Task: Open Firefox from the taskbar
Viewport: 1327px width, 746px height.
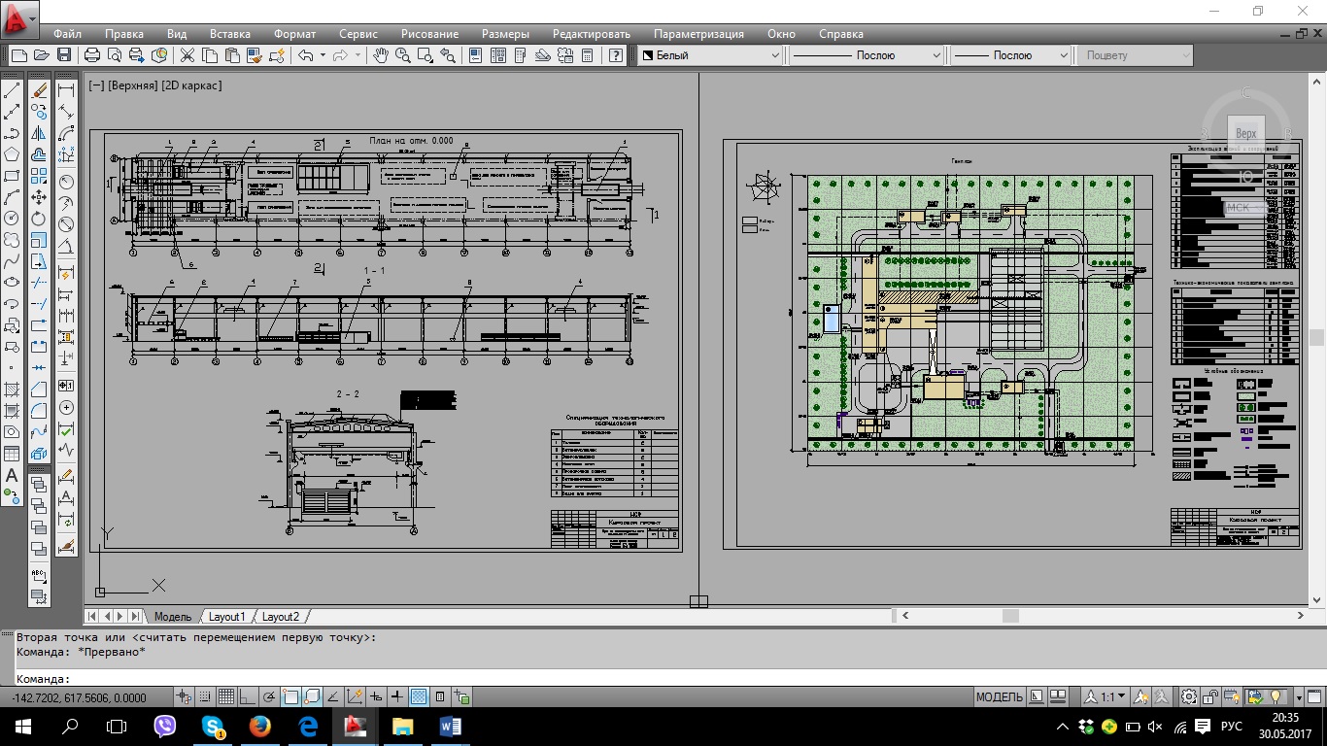Action: pos(258,727)
